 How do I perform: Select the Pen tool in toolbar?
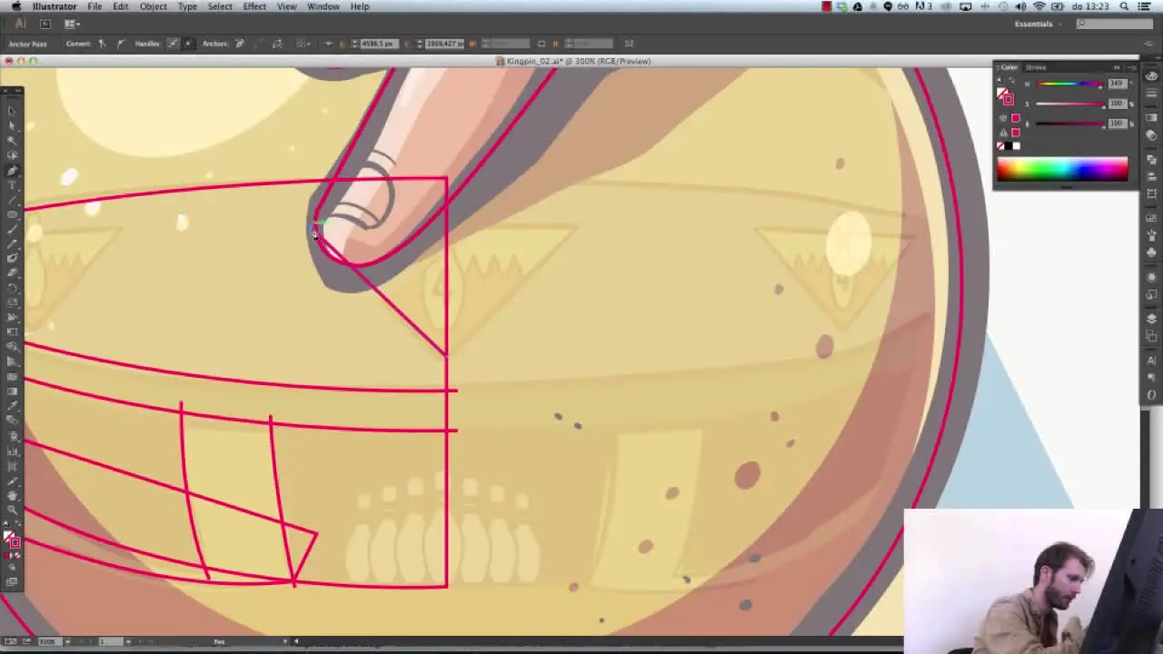13,170
